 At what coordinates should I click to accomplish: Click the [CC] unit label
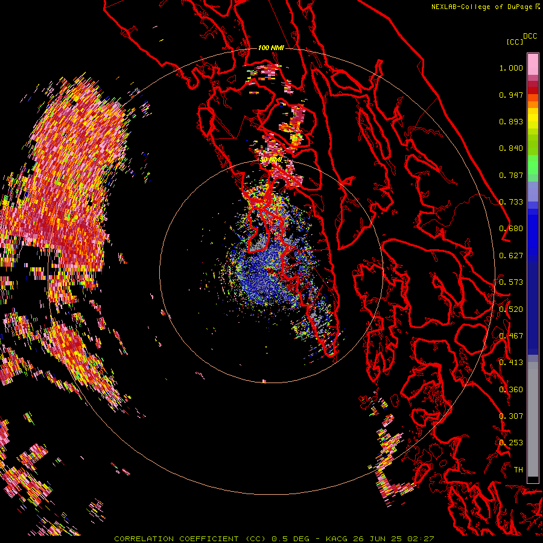[x=515, y=42]
